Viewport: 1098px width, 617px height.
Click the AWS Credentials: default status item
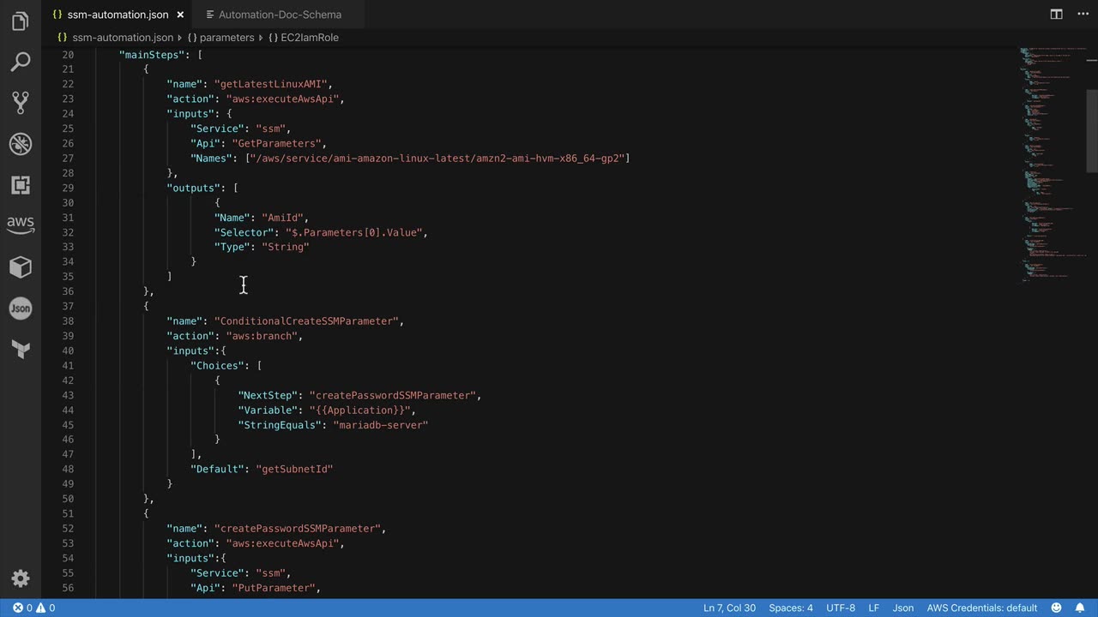981,608
